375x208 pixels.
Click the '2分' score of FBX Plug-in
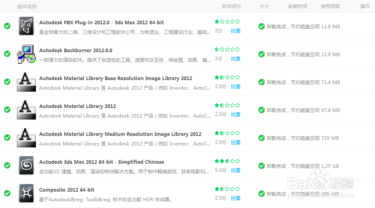(218, 31)
